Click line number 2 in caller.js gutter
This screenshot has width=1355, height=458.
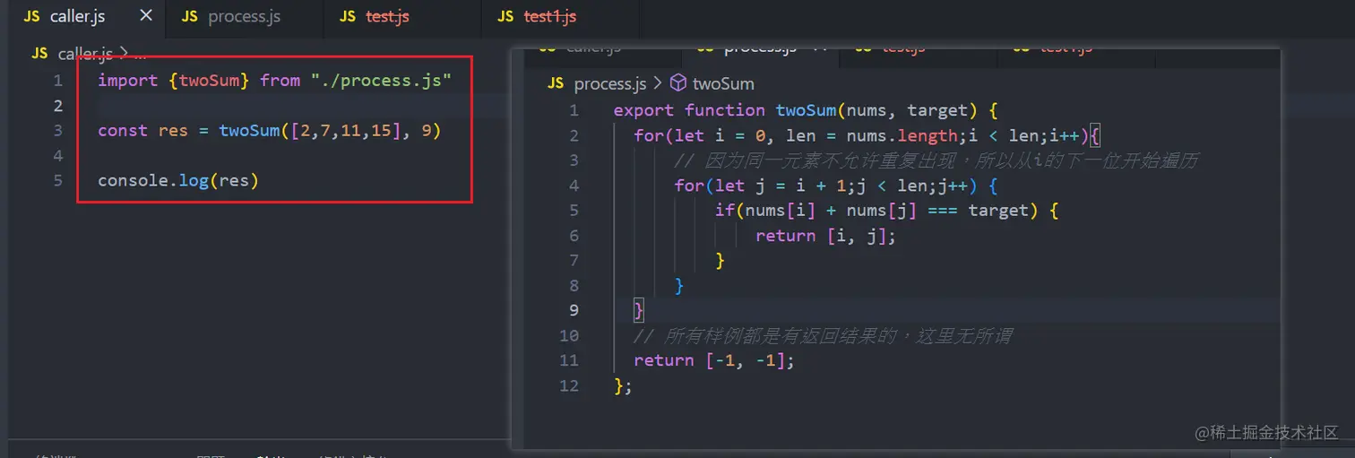57,106
